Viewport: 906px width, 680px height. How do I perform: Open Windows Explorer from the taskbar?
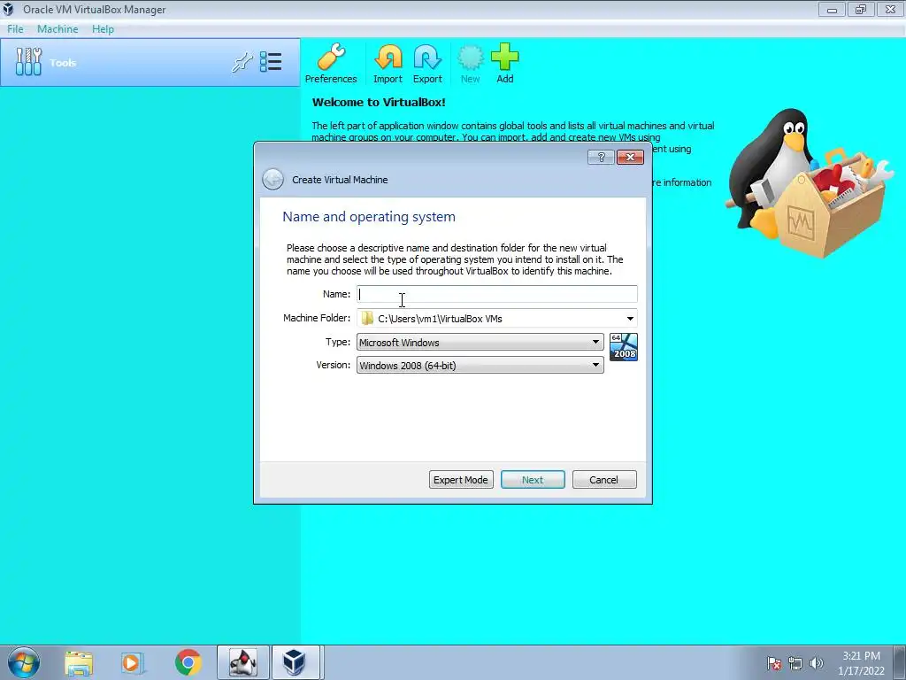tap(79, 662)
